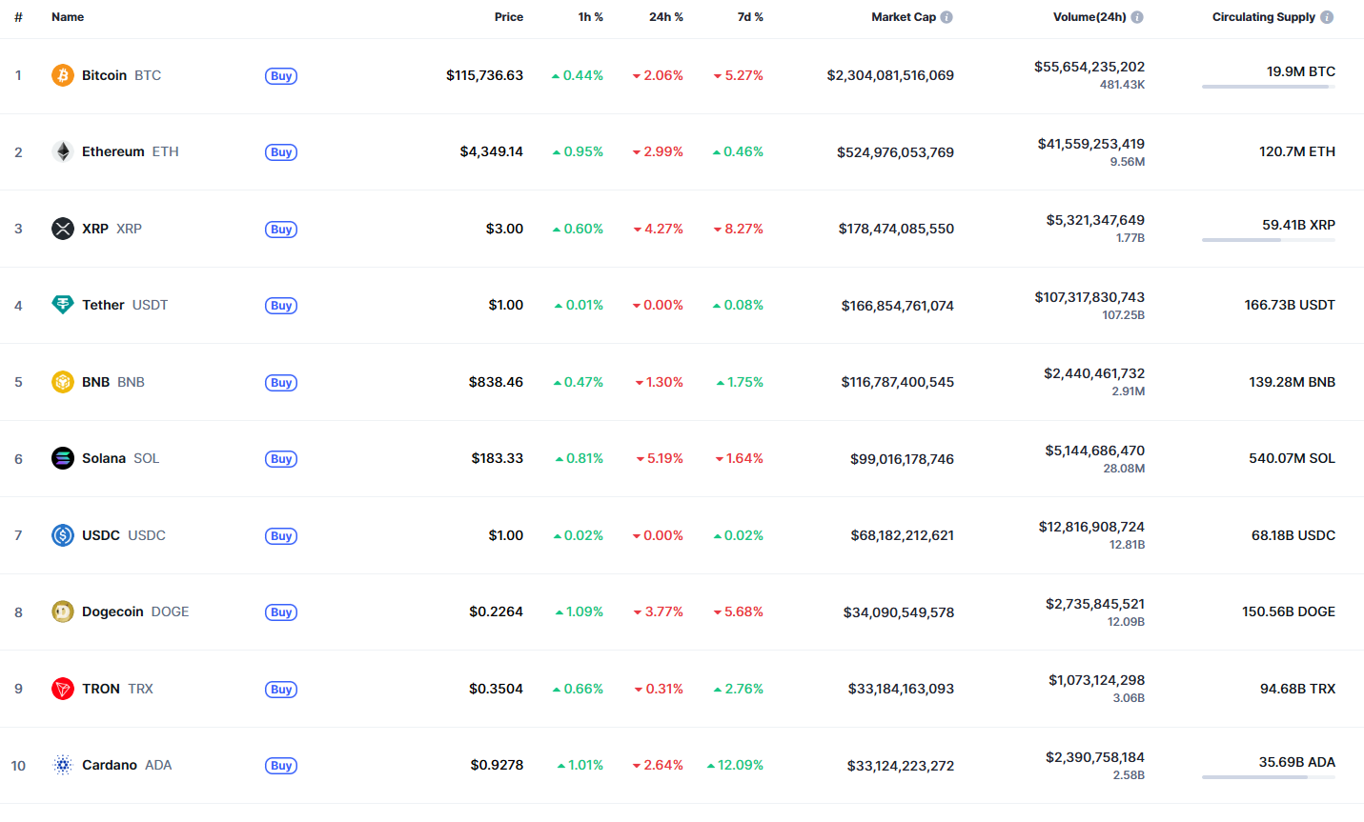Image resolution: width=1364 pixels, height=822 pixels.
Task: Hit the Solana Buy button
Action: pos(281,459)
